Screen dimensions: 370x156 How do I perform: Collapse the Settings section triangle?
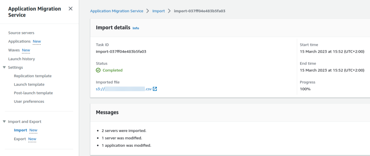4,67
